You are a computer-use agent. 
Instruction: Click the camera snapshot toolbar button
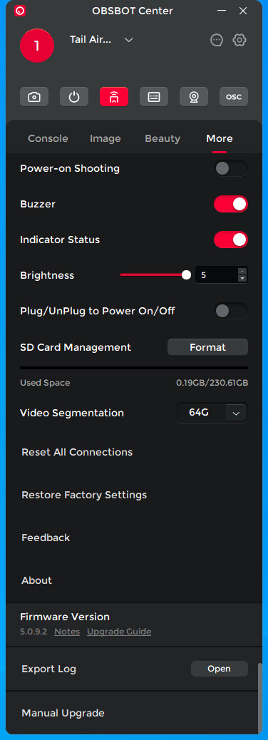34,97
